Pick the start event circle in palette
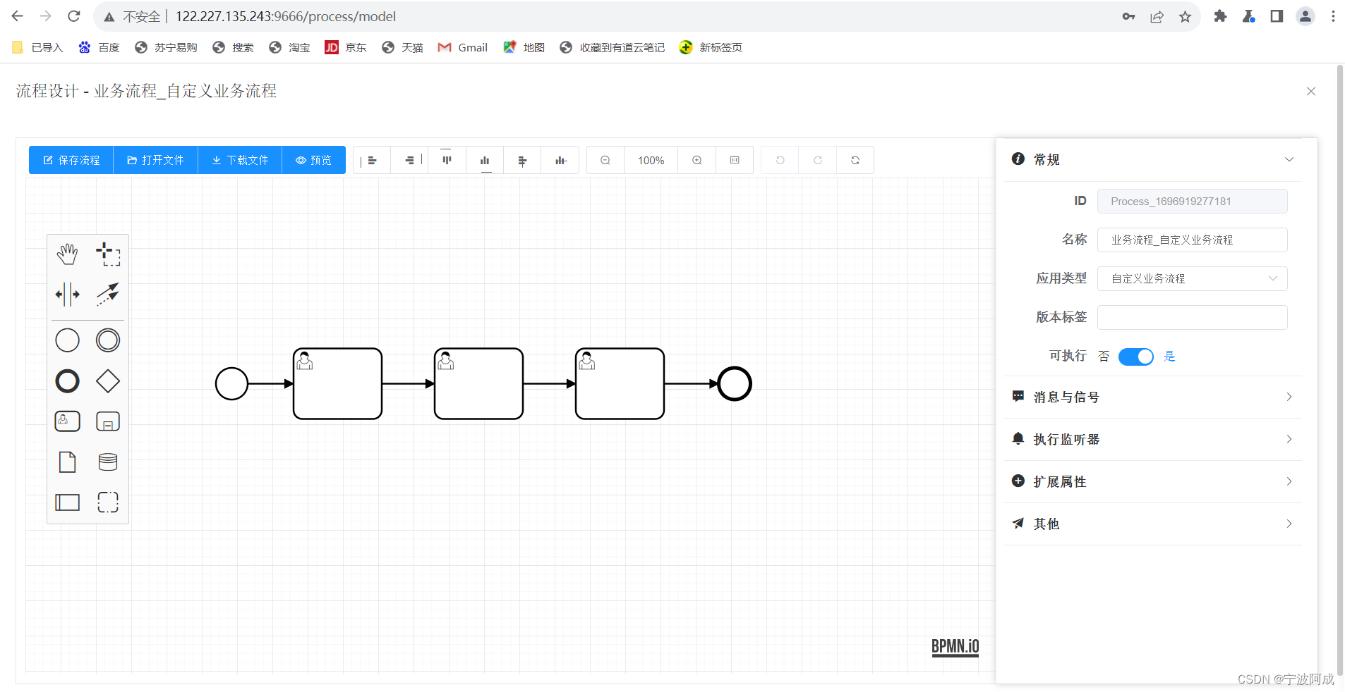The width and height of the screenshot is (1345, 692). 68,340
